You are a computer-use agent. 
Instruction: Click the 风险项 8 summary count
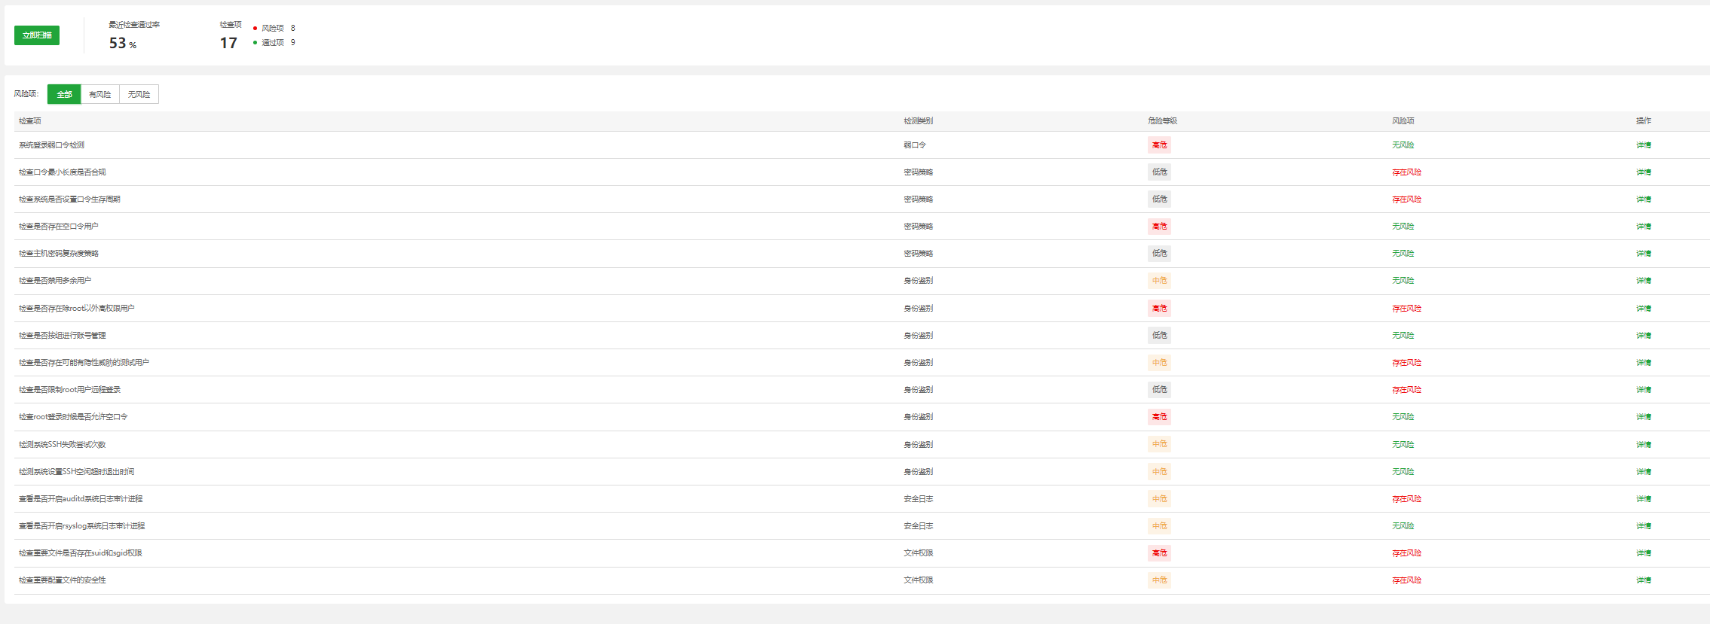(274, 29)
